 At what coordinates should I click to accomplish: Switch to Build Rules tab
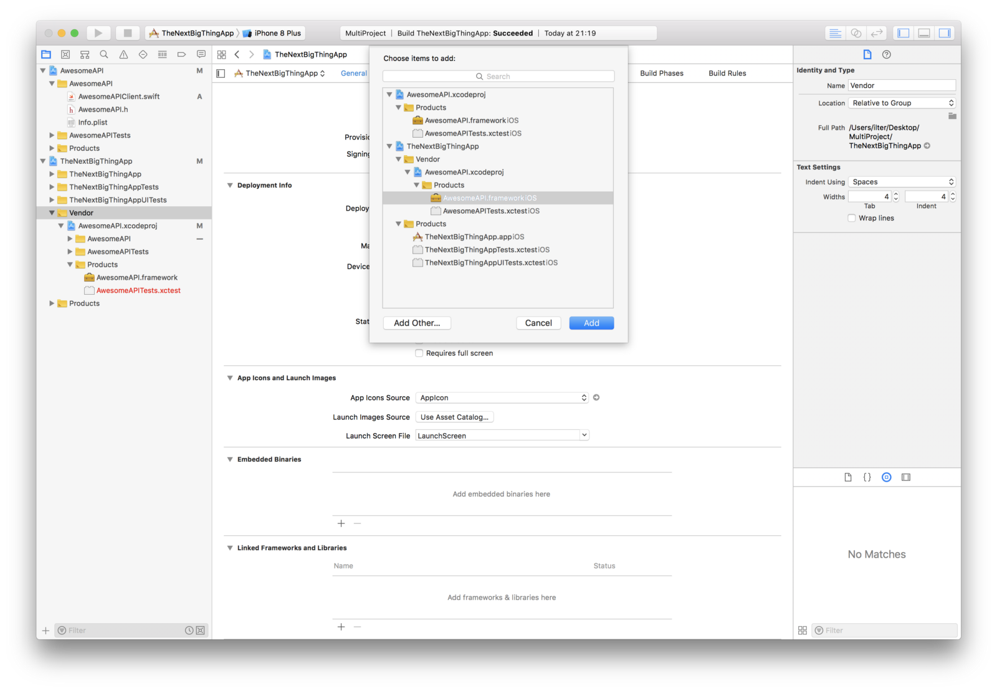tap(727, 74)
